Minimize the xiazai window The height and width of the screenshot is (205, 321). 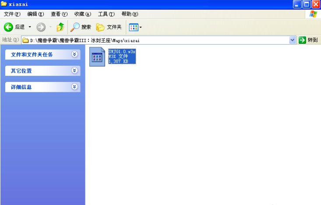[297, 4]
